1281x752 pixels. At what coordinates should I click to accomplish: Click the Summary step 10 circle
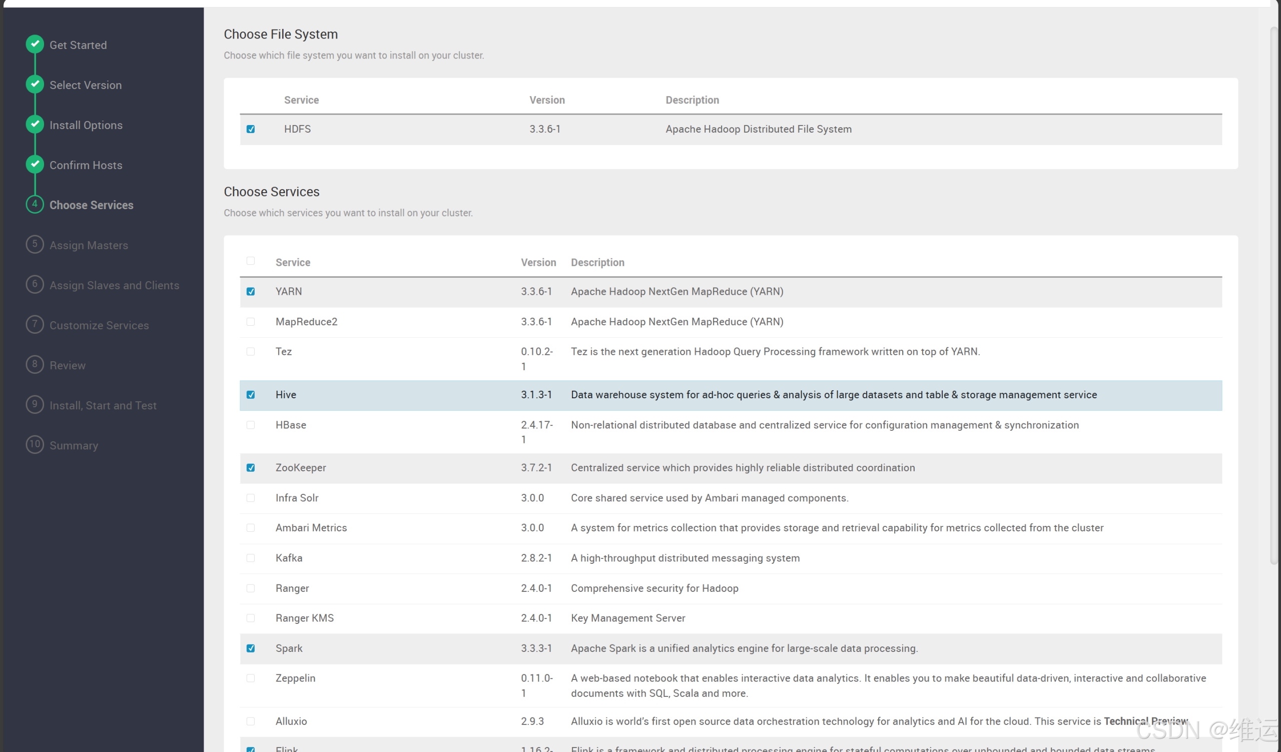[x=34, y=445]
